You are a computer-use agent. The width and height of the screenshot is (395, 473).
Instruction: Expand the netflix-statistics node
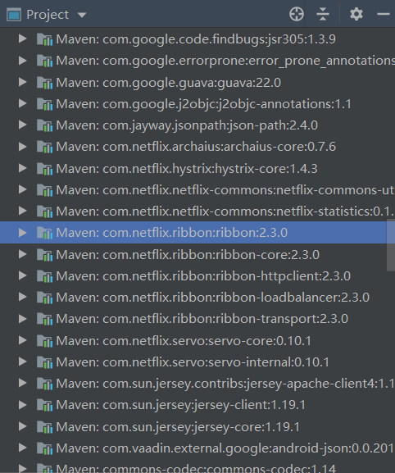(x=23, y=211)
